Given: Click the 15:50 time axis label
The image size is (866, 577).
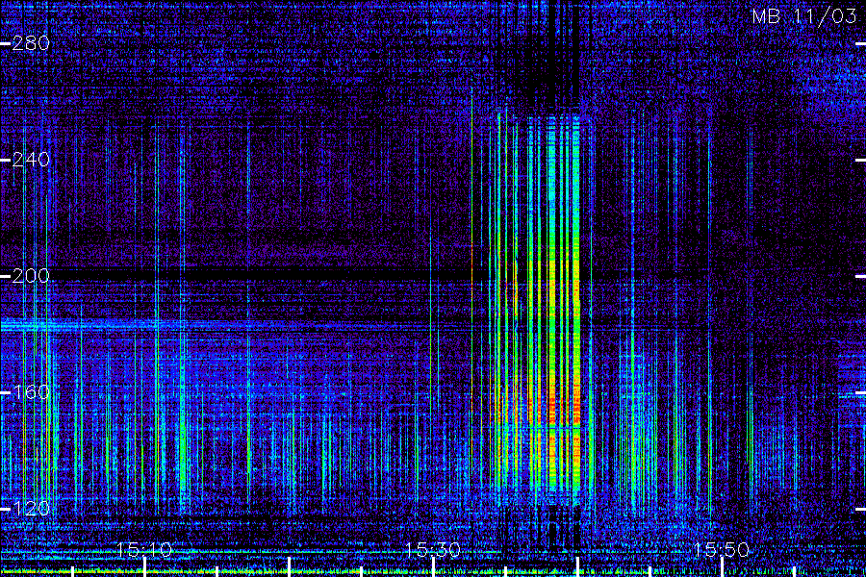Looking at the screenshot, I should [722, 549].
